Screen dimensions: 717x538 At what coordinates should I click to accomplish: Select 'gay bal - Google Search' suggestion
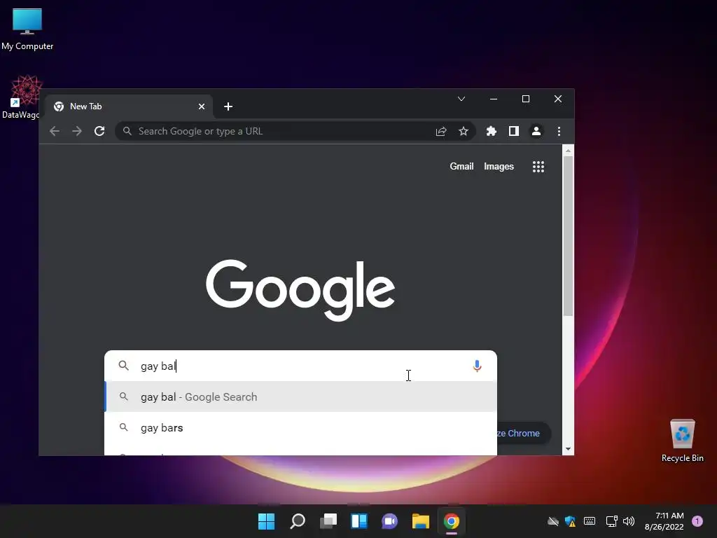tap(300, 396)
